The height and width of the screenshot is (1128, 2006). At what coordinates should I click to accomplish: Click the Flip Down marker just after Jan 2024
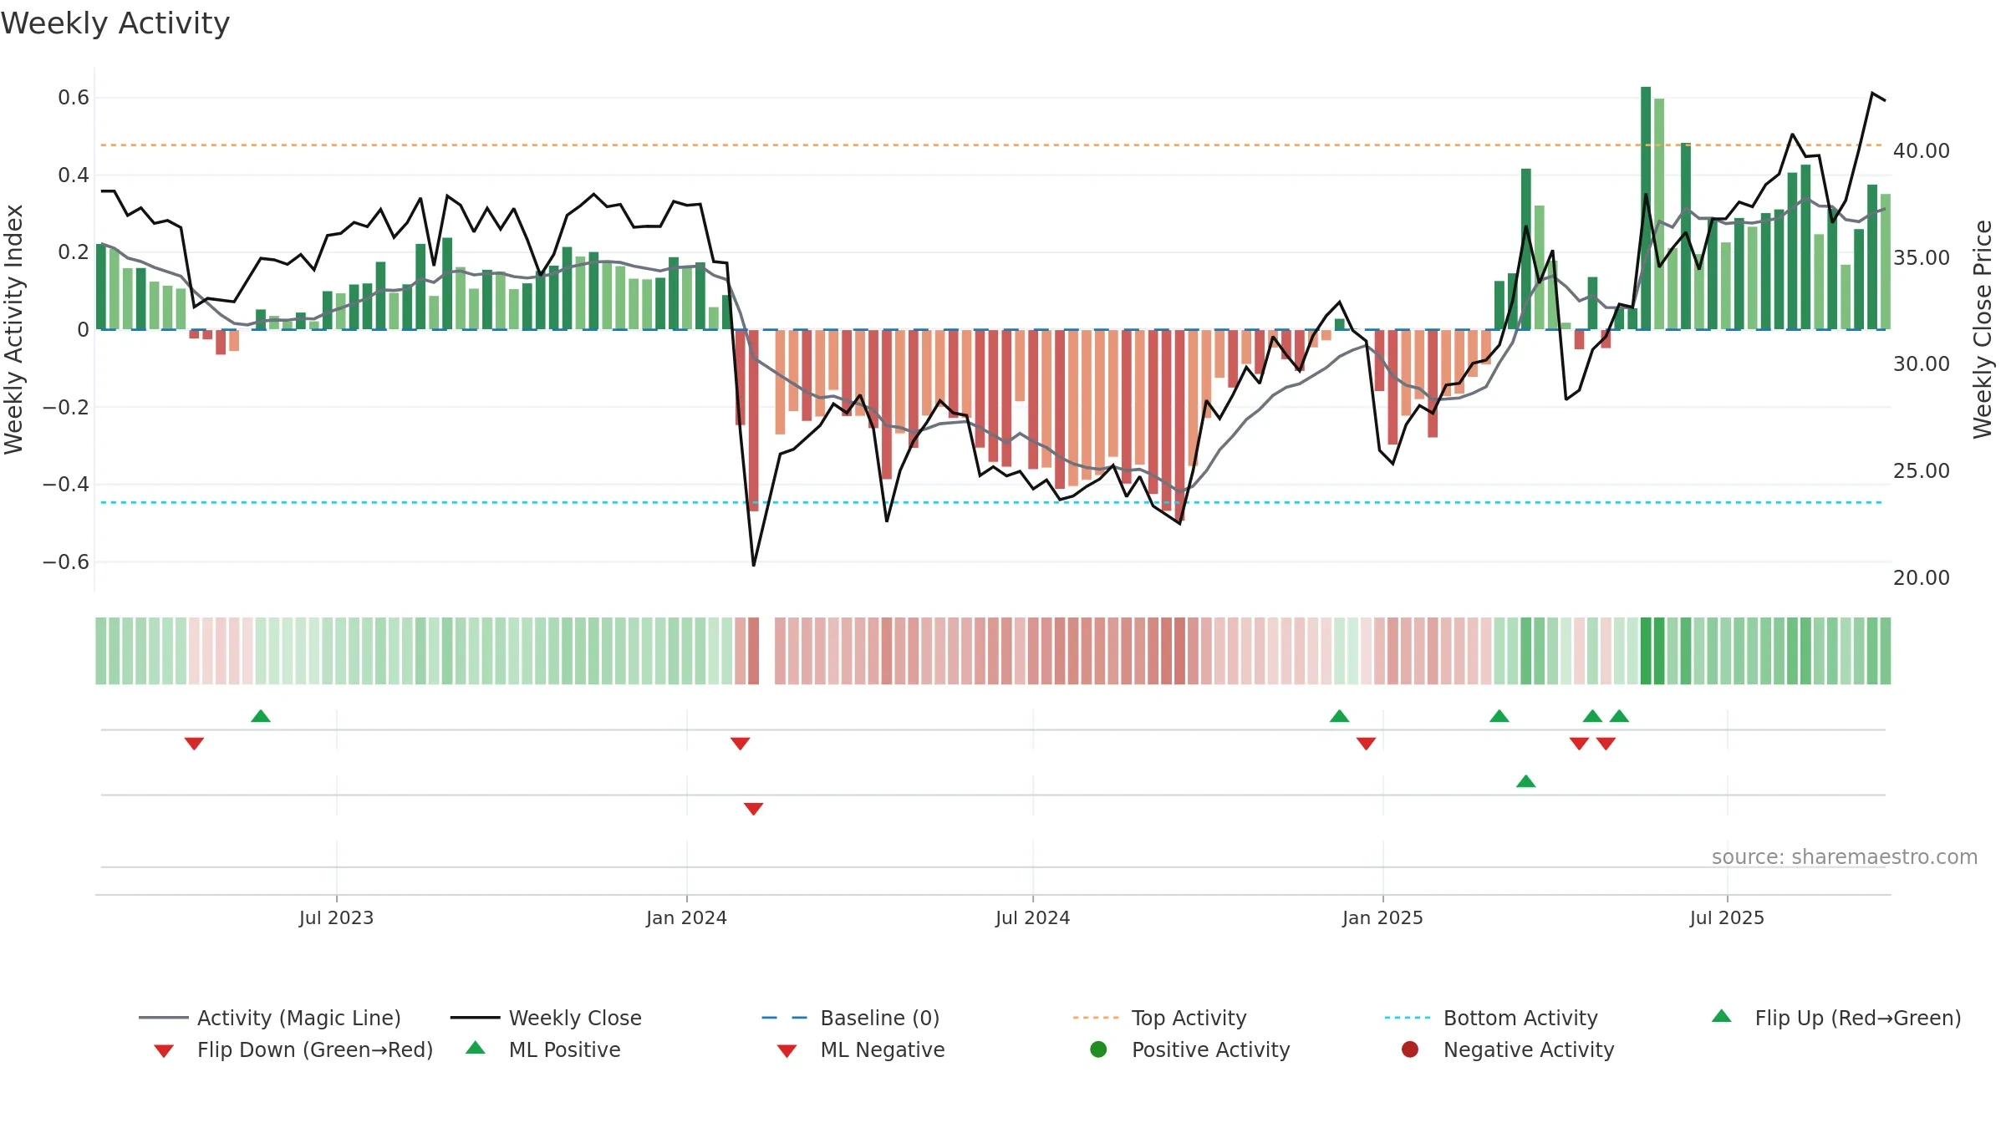740,744
